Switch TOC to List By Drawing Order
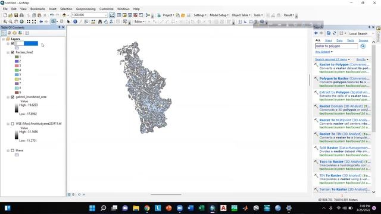The width and height of the screenshot is (381, 214). (x=4, y=33)
